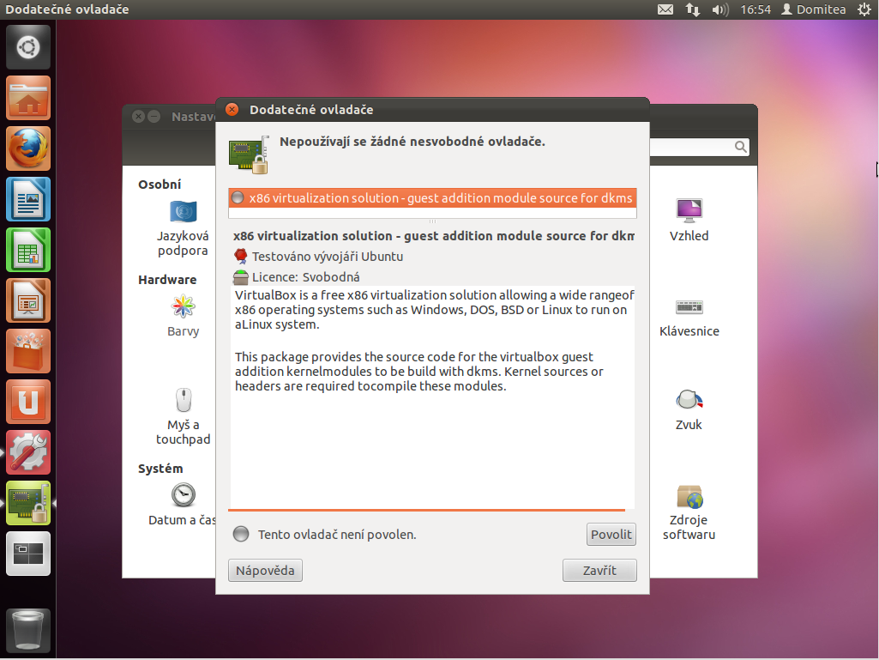
Task: Open the sound volume indicator menu
Action: click(x=720, y=9)
